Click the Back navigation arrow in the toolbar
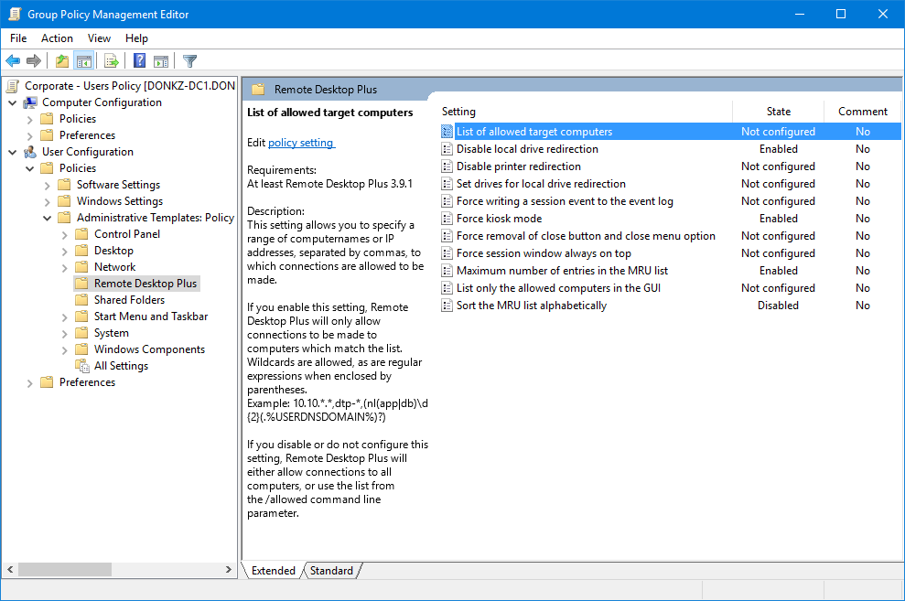Image resolution: width=905 pixels, height=601 pixels. tap(12, 60)
